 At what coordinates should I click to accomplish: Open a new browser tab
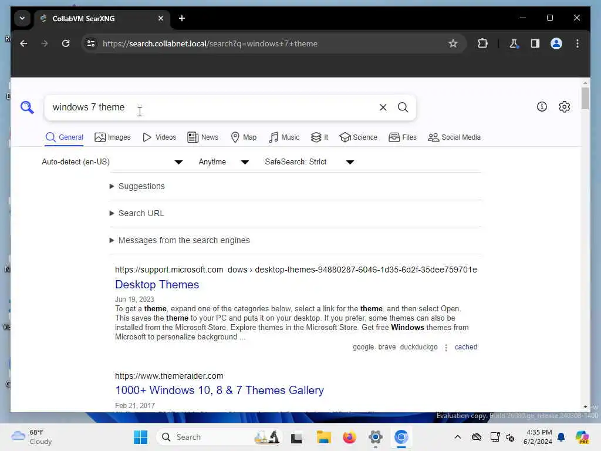pyautogui.click(x=182, y=18)
